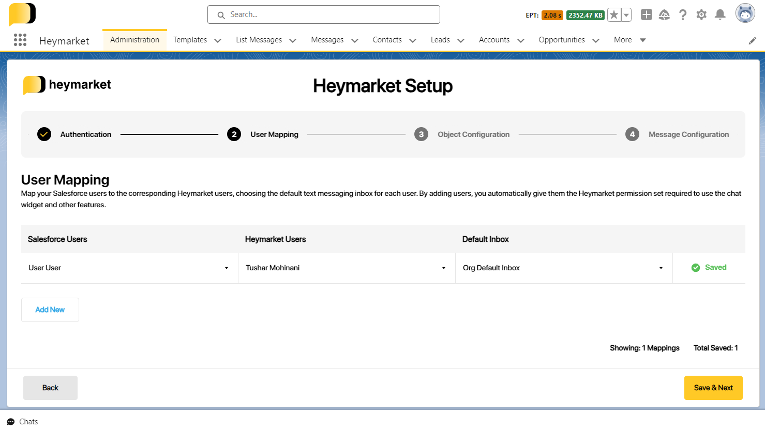Switch to the Administration tab
This screenshot has height=430, width=765.
134,40
